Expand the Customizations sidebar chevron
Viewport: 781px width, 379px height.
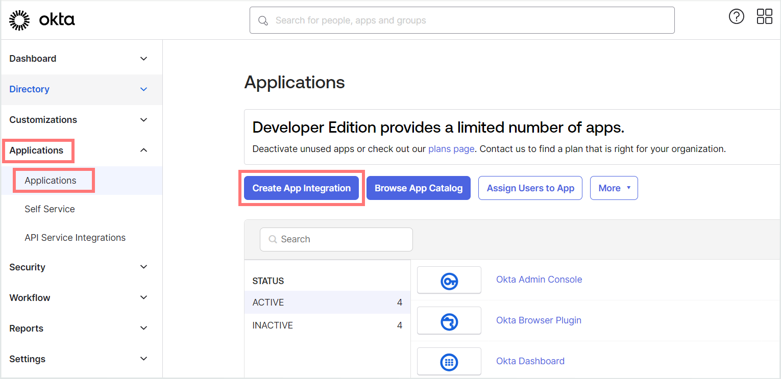click(x=144, y=120)
